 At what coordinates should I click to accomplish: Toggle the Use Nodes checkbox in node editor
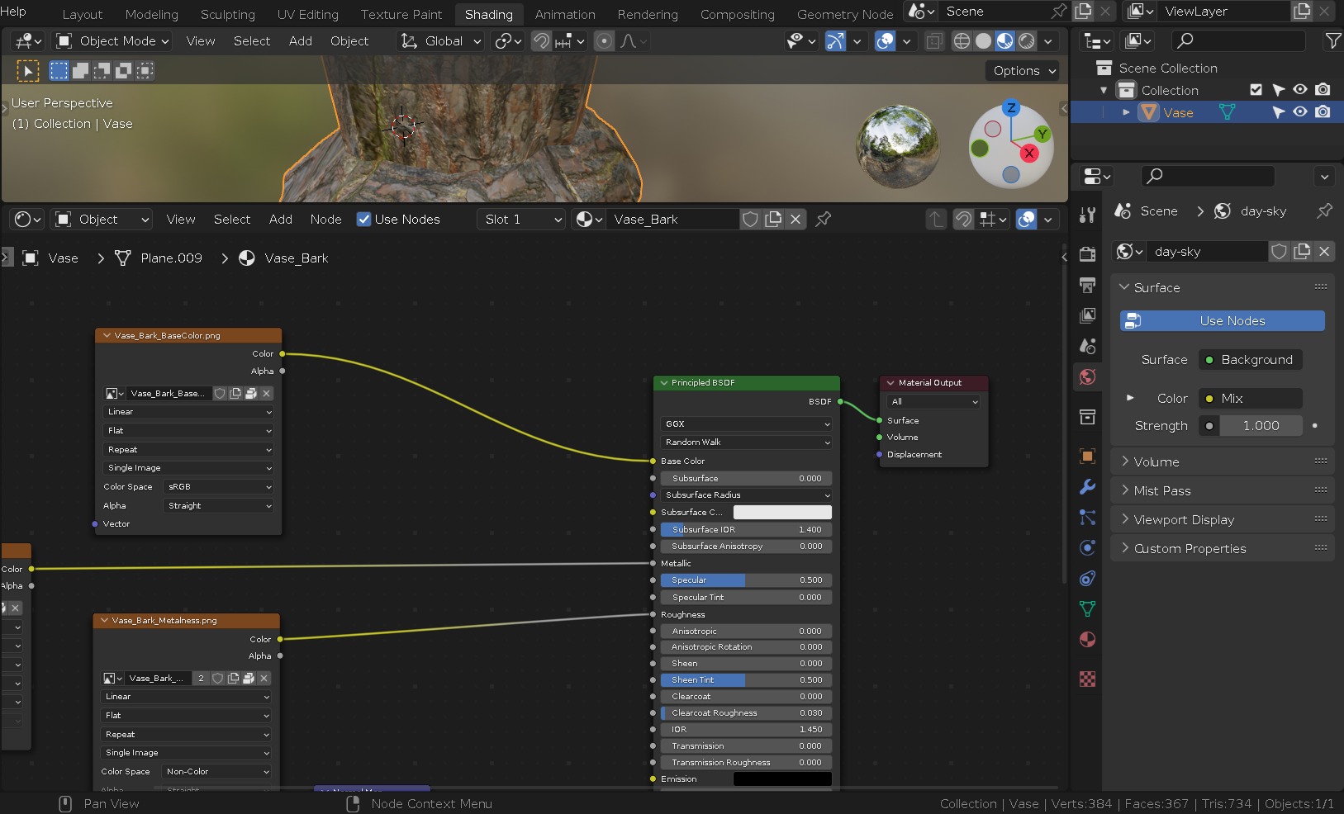pos(363,219)
